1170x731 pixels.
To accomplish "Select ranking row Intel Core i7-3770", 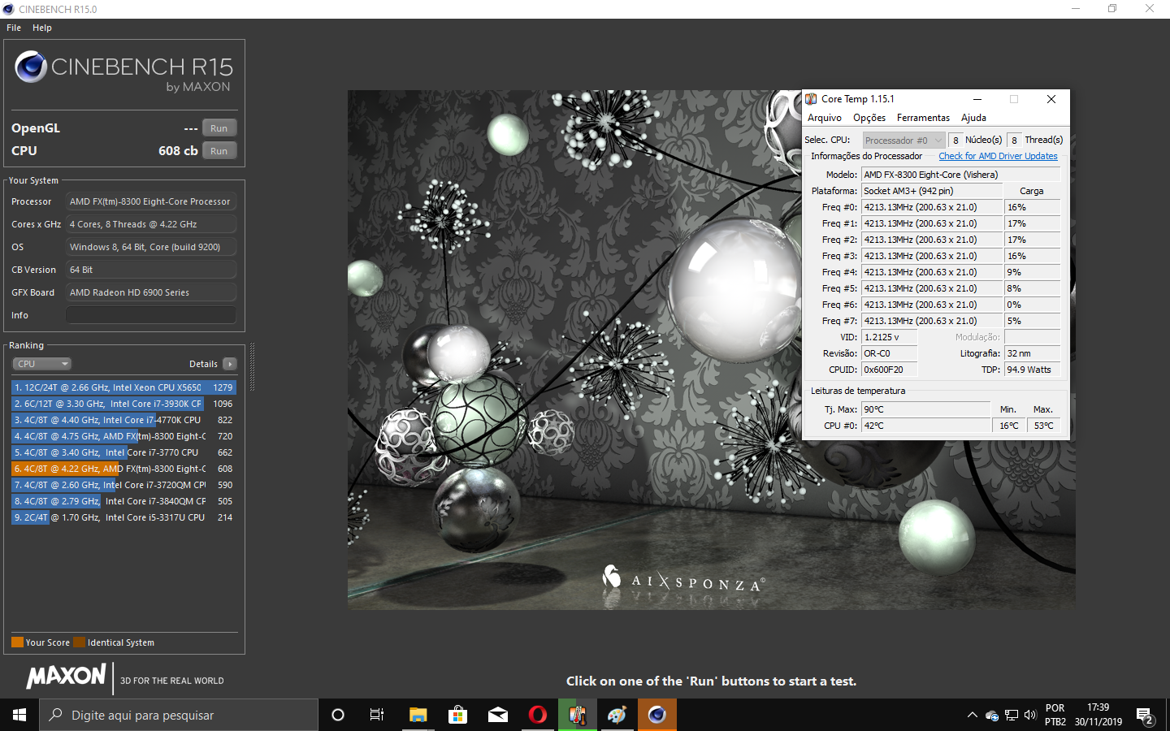I will click(123, 452).
